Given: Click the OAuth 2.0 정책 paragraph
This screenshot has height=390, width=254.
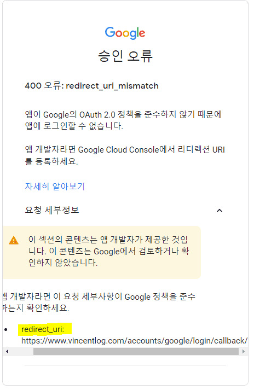Looking at the screenshot, I should point(123,120).
